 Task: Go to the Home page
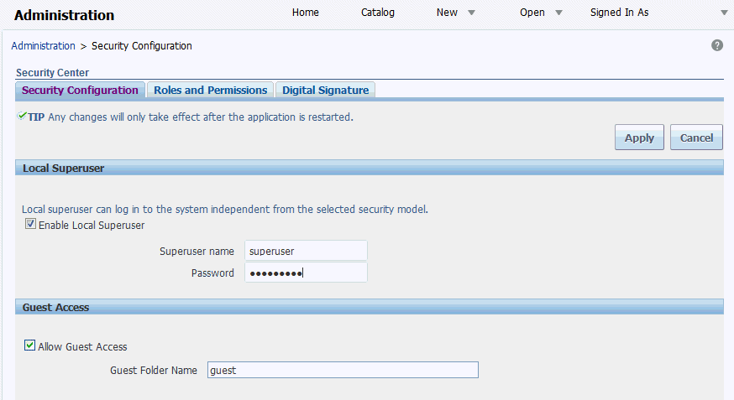[x=305, y=13]
